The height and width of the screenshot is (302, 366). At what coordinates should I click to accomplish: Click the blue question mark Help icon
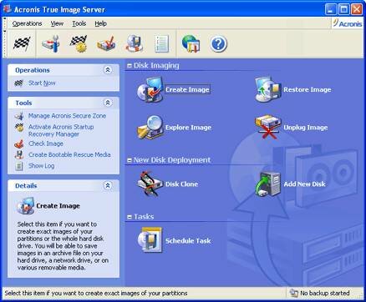pyautogui.click(x=219, y=43)
